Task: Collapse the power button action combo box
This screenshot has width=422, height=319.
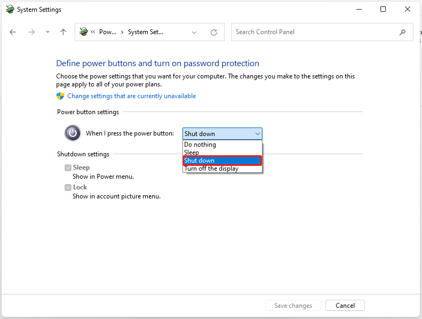Action: coord(222,133)
